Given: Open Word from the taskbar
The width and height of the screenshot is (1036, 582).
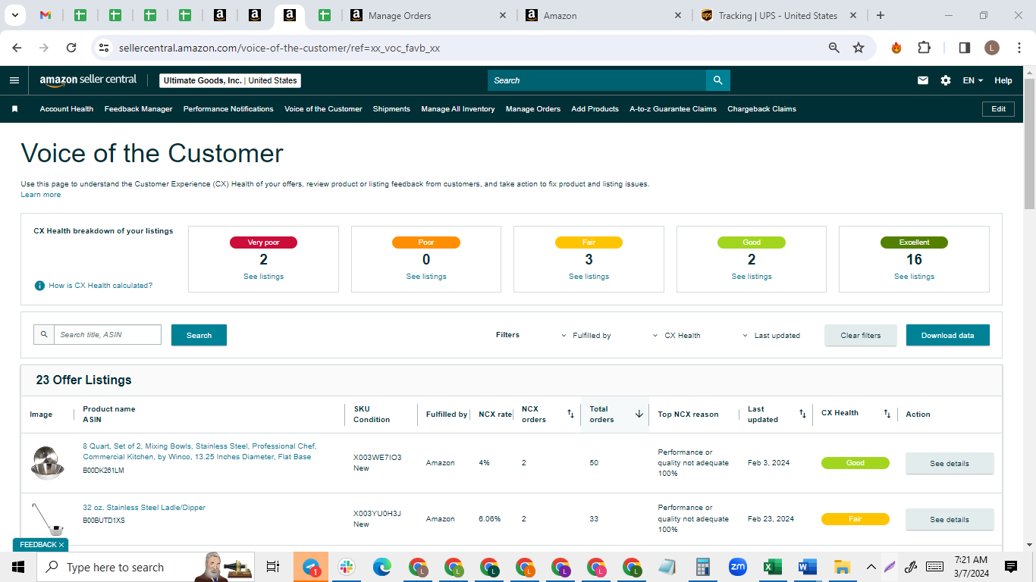Looking at the screenshot, I should [x=807, y=567].
